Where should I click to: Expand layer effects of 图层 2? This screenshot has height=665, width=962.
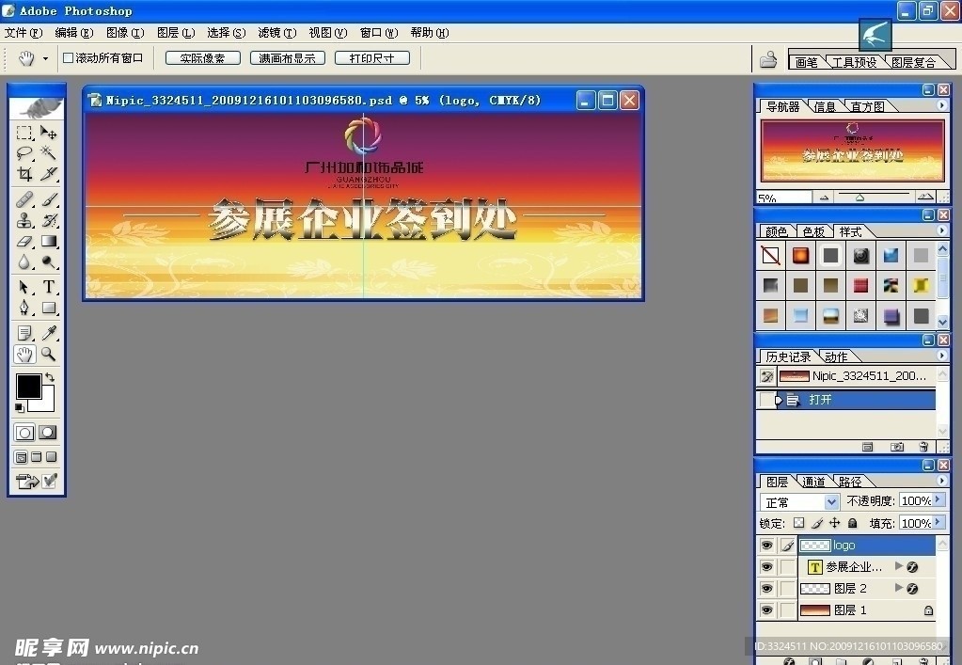tap(899, 589)
